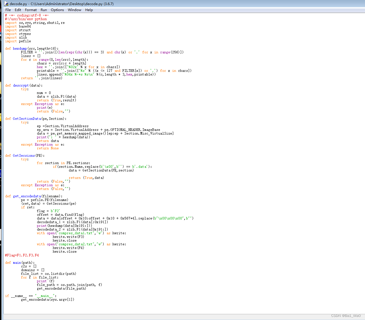Click the 'c2s = []' line
Image resolution: width=365 pixels, height=320 pixels.
click(x=29, y=266)
